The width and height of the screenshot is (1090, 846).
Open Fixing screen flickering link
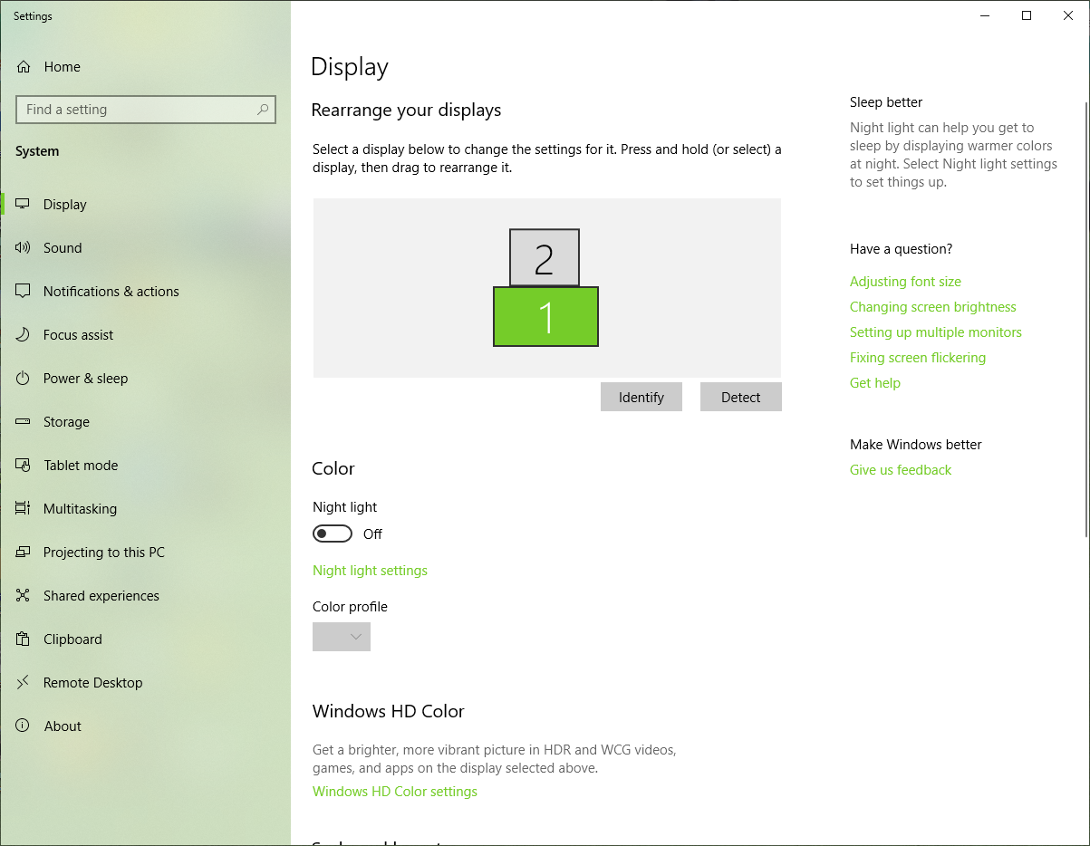[918, 358]
